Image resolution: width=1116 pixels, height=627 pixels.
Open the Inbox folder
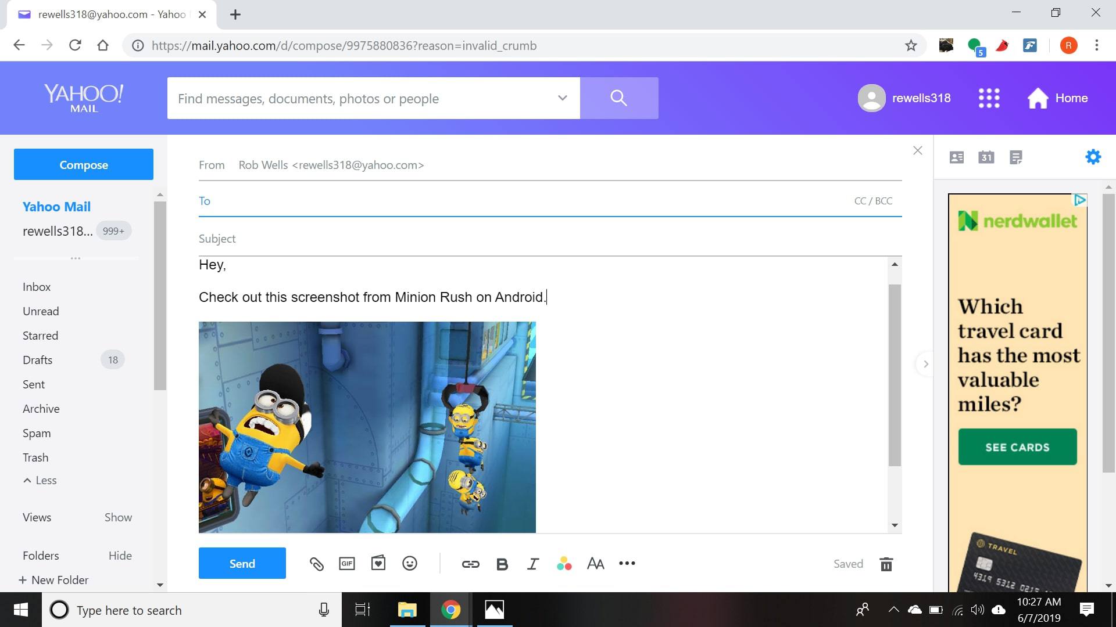point(37,287)
